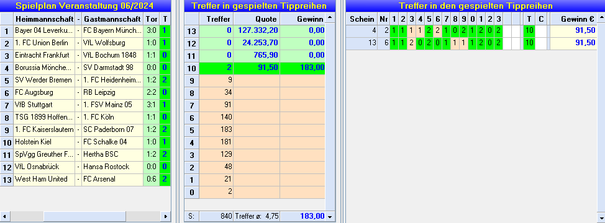Select the 1. FC Heidenheim... cell
This screenshot has width=605, height=223.
point(112,80)
